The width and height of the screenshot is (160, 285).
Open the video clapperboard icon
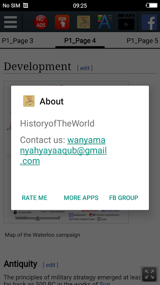click(x=126, y=22)
